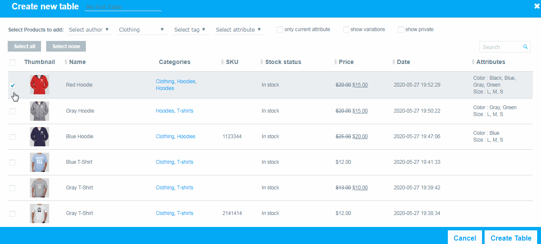Click the Name column header
The width and height of the screenshot is (541, 244).
[x=77, y=62]
